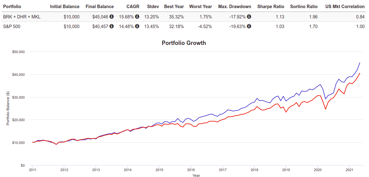The image size is (369, 177).
Task: Click info icon beside -17.92% max drawdown
Action: [249, 17]
